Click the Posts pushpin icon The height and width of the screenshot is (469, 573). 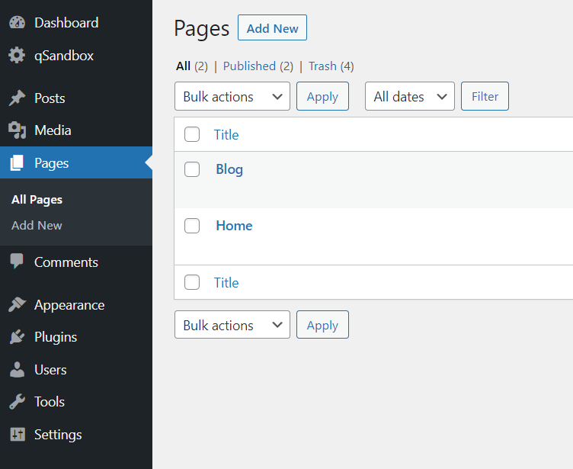point(17,98)
